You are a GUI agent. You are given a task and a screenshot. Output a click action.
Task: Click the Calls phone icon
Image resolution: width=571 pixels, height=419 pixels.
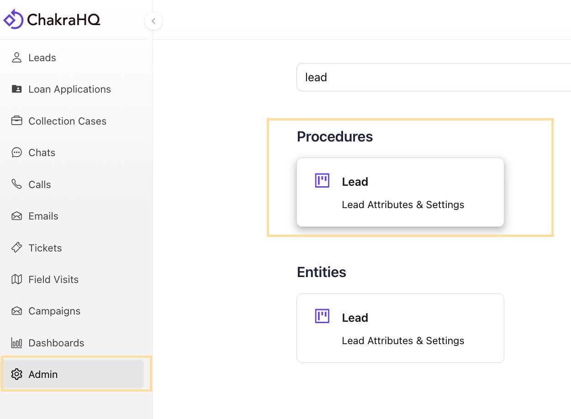pyautogui.click(x=17, y=184)
